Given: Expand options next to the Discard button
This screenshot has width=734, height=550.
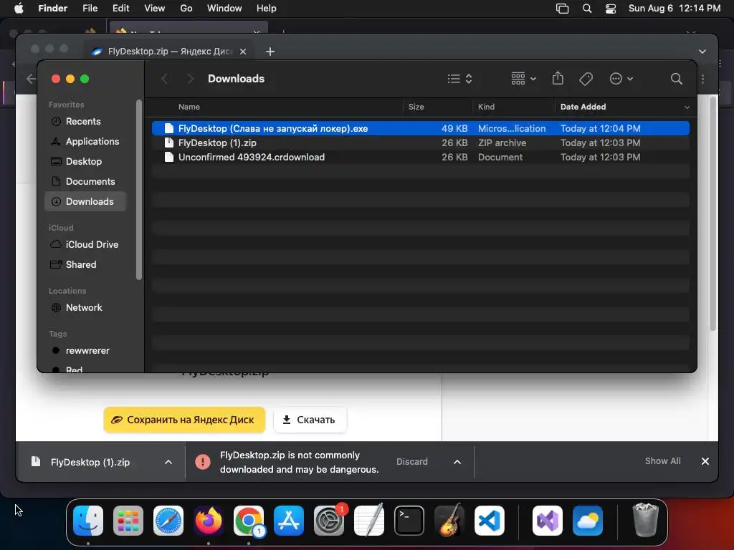Looking at the screenshot, I should click(x=457, y=462).
